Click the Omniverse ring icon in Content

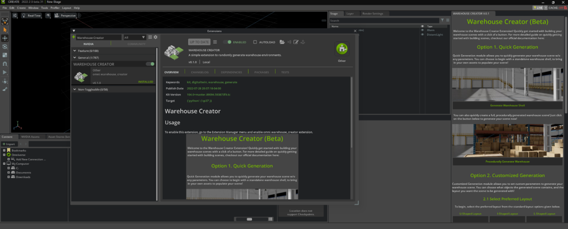coord(9,155)
